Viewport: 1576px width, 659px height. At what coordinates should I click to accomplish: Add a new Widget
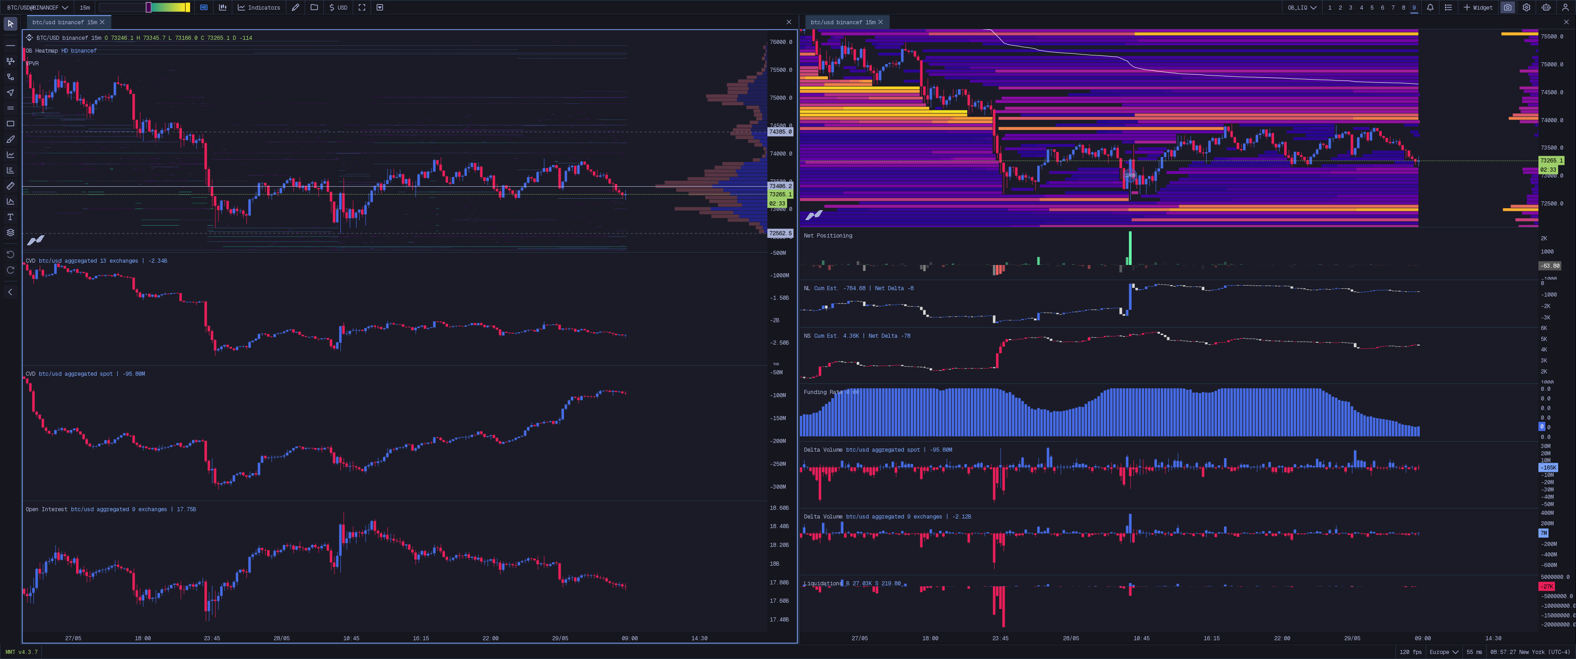[x=1478, y=7]
